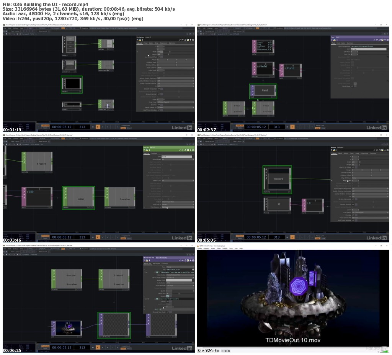The width and height of the screenshot is (392, 355).
Task: Click FORUM button in 00:02:37 frame
Action: 237,28
